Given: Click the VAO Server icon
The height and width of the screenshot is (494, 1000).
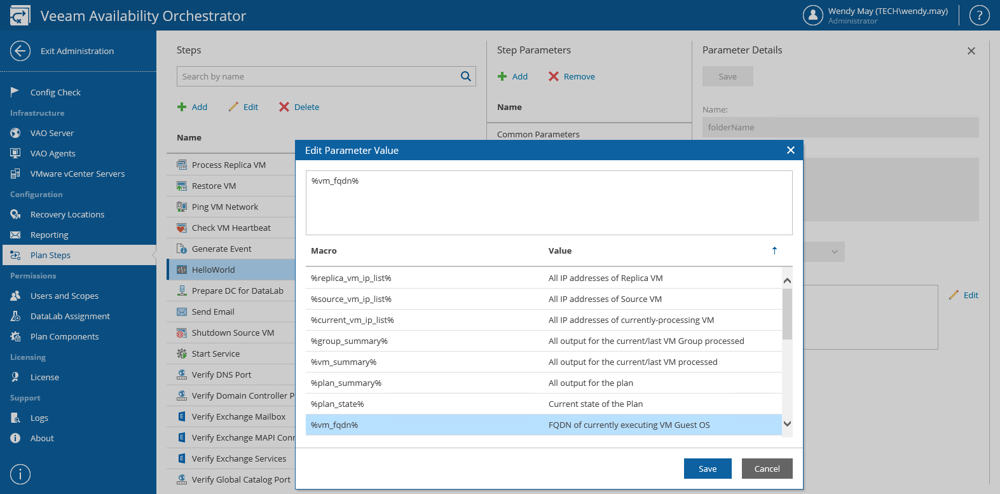Looking at the screenshot, I should click(15, 133).
